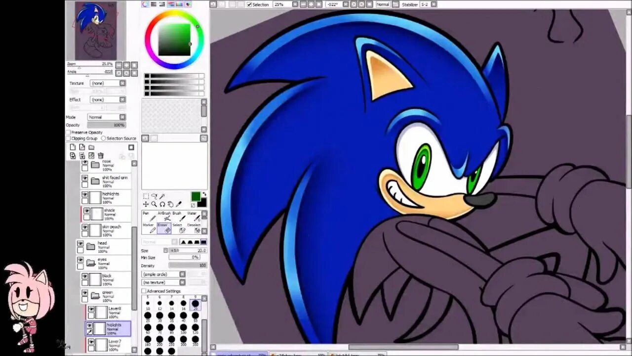Activate the zoom magnifier tool
The height and width of the screenshot is (356, 632).
point(154,204)
